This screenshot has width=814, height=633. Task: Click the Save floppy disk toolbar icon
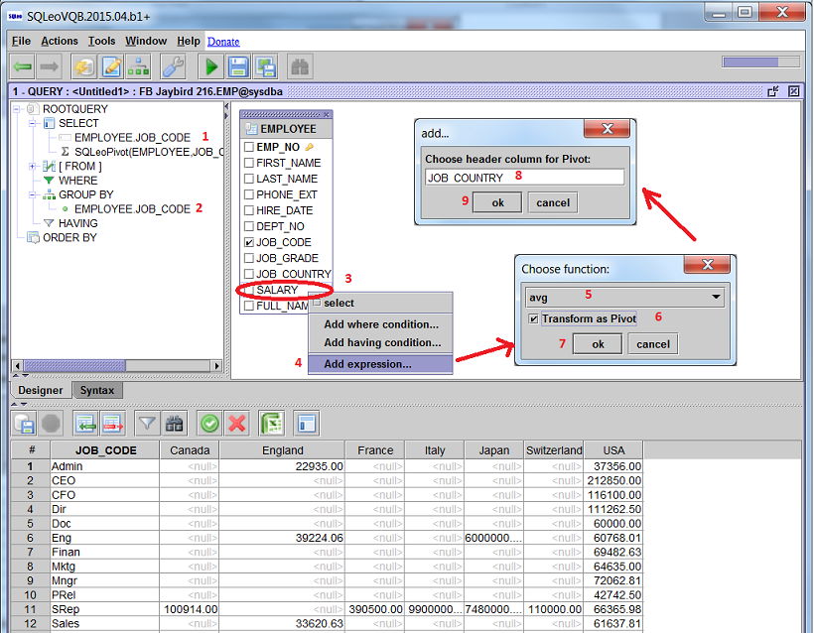pos(238,66)
